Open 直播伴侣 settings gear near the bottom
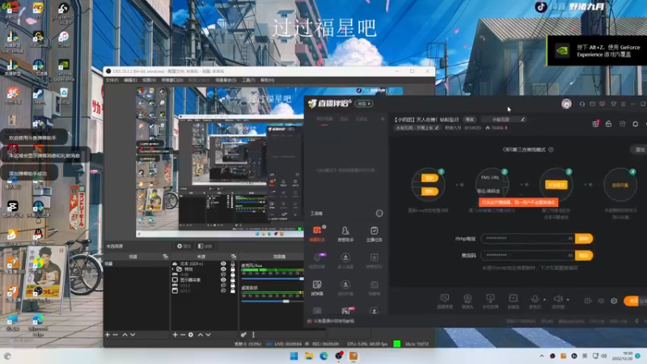 (x=614, y=301)
